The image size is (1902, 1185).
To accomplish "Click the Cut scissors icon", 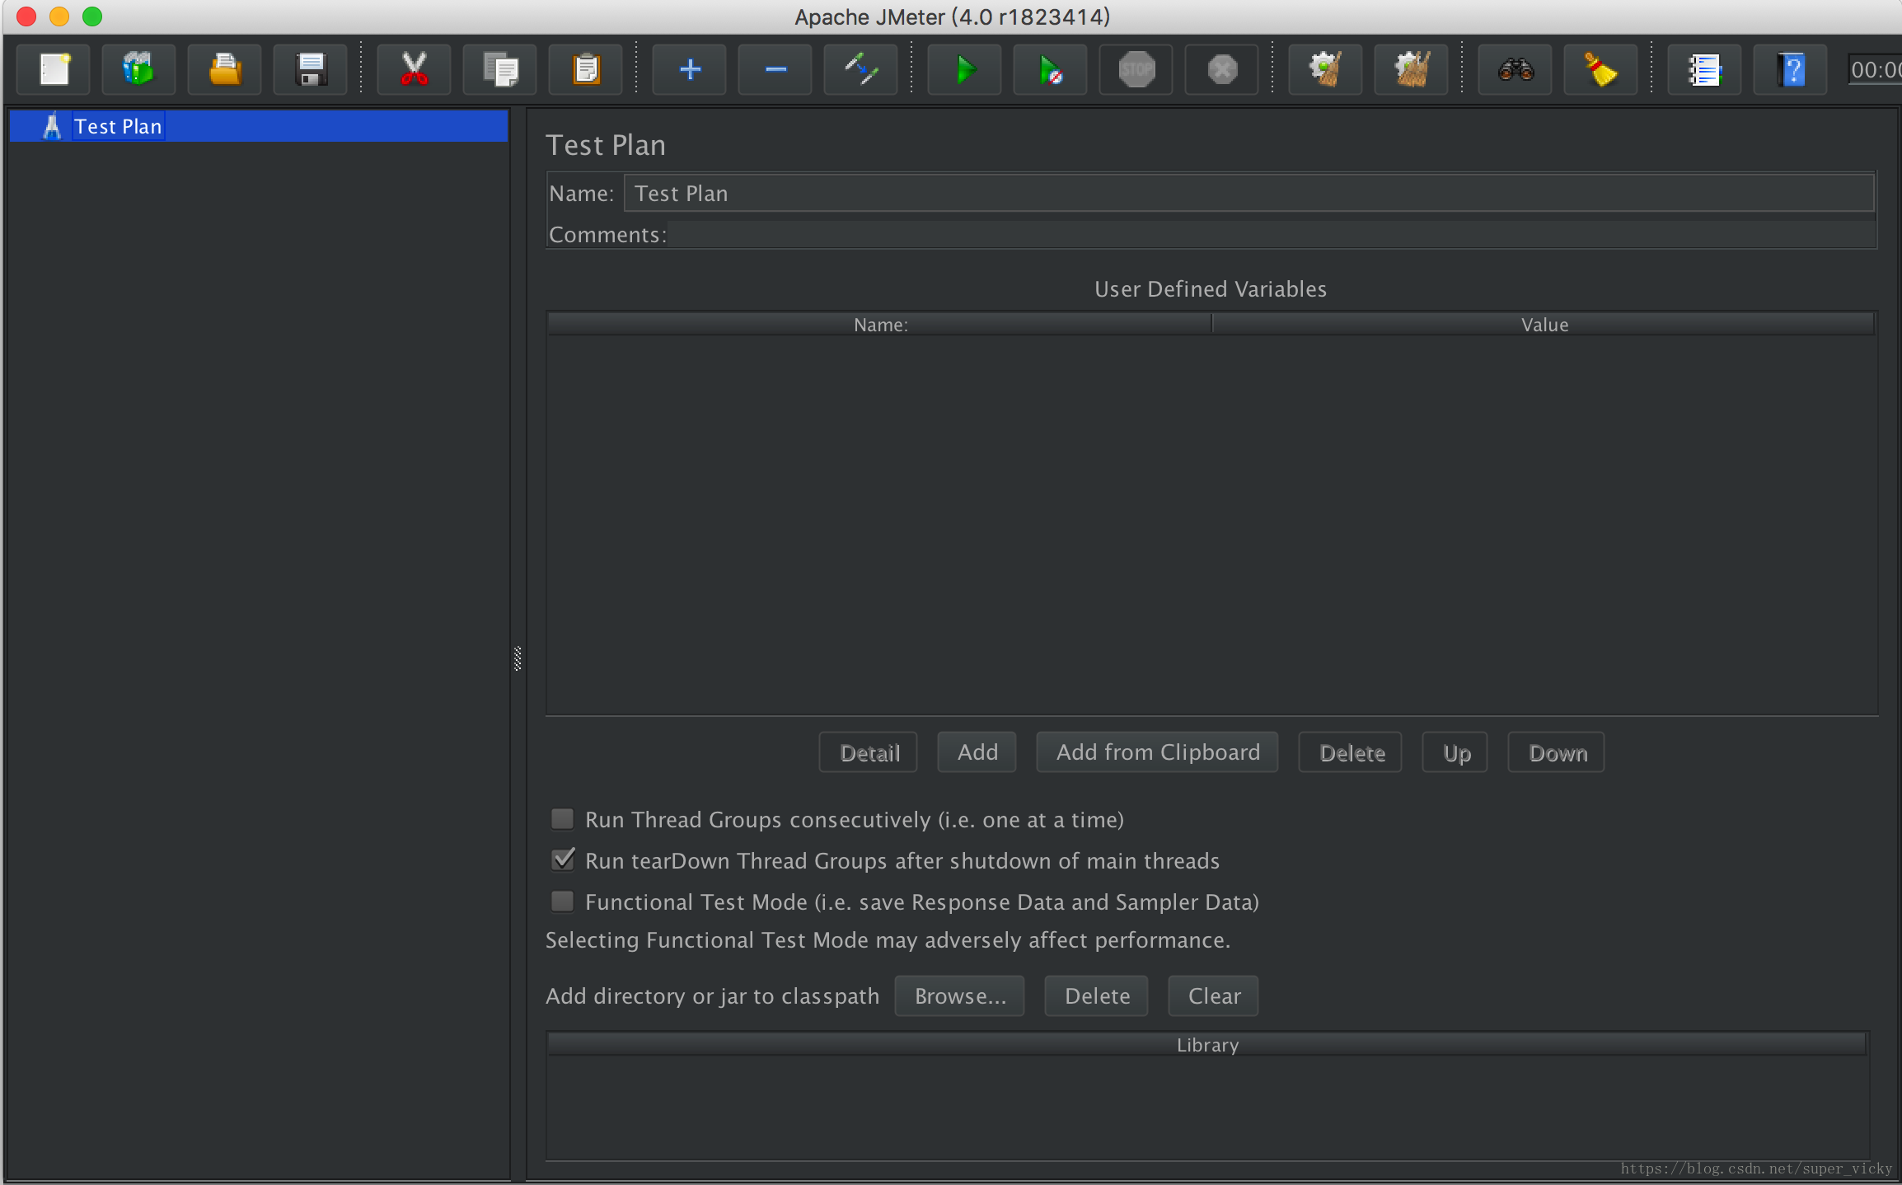I will coord(414,69).
